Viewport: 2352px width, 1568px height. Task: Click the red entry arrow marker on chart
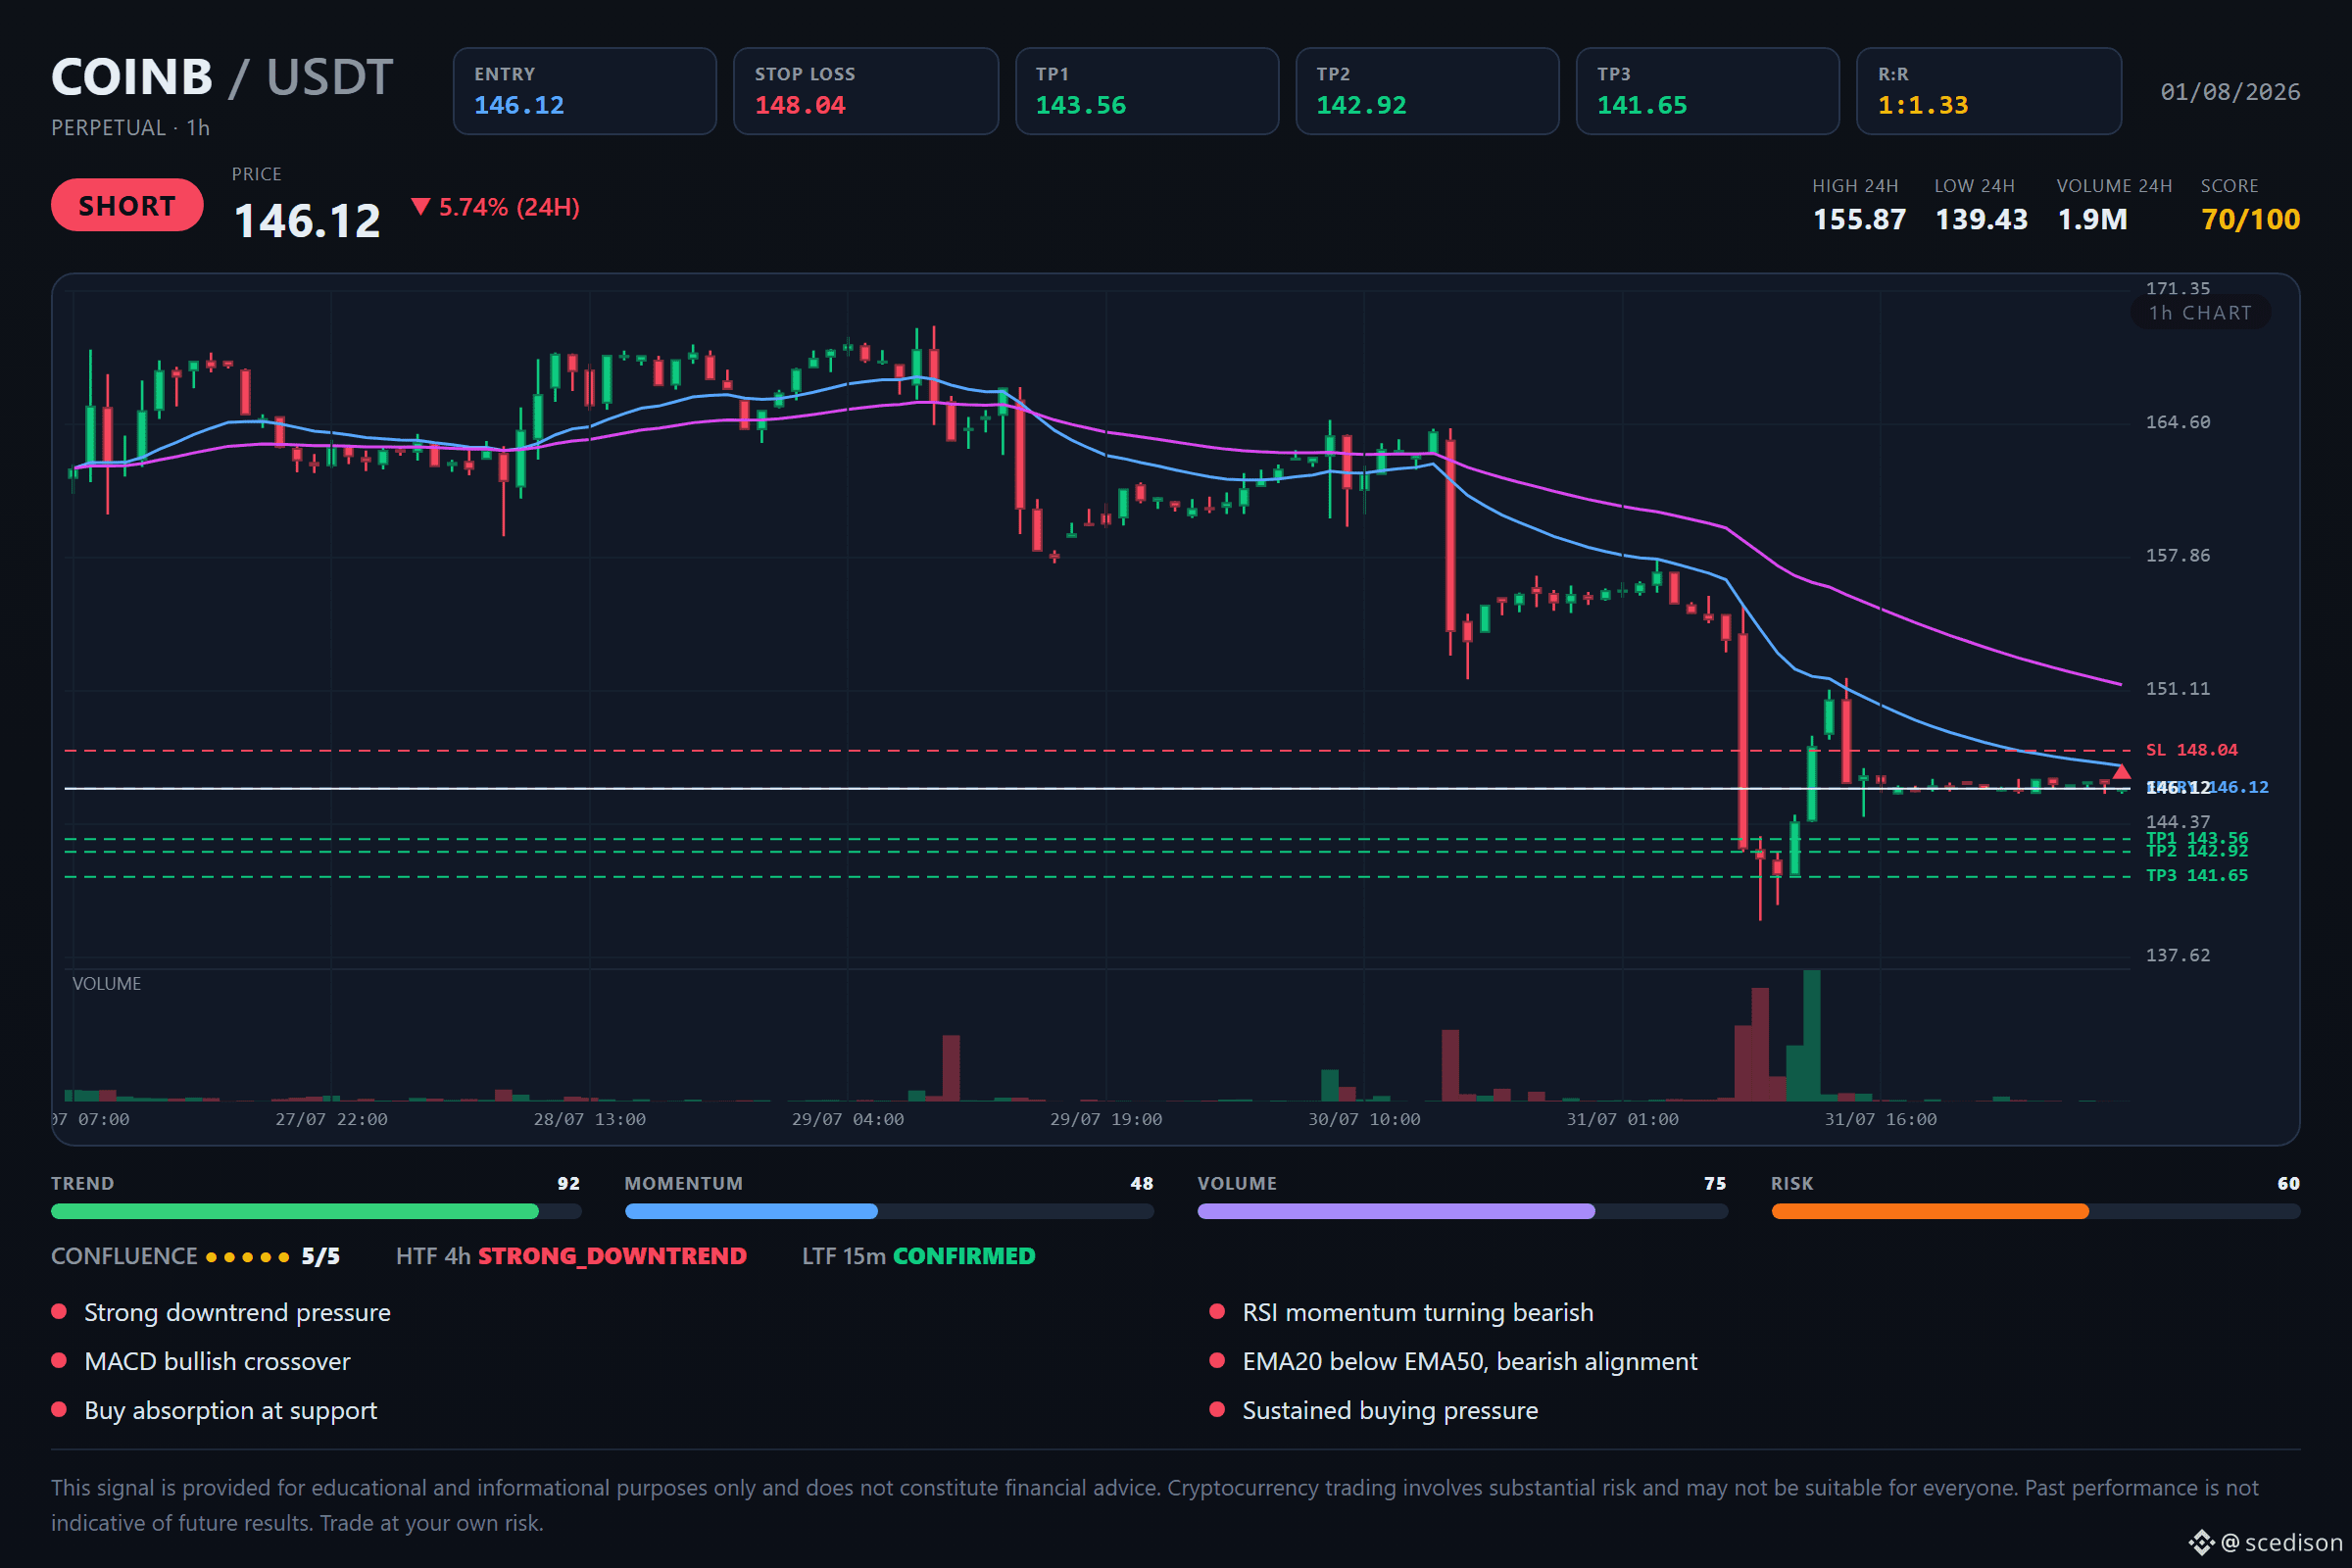tap(2121, 772)
